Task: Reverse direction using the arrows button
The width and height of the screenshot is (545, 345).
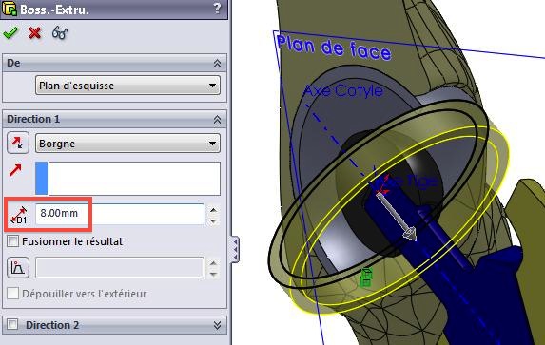Action: point(18,143)
